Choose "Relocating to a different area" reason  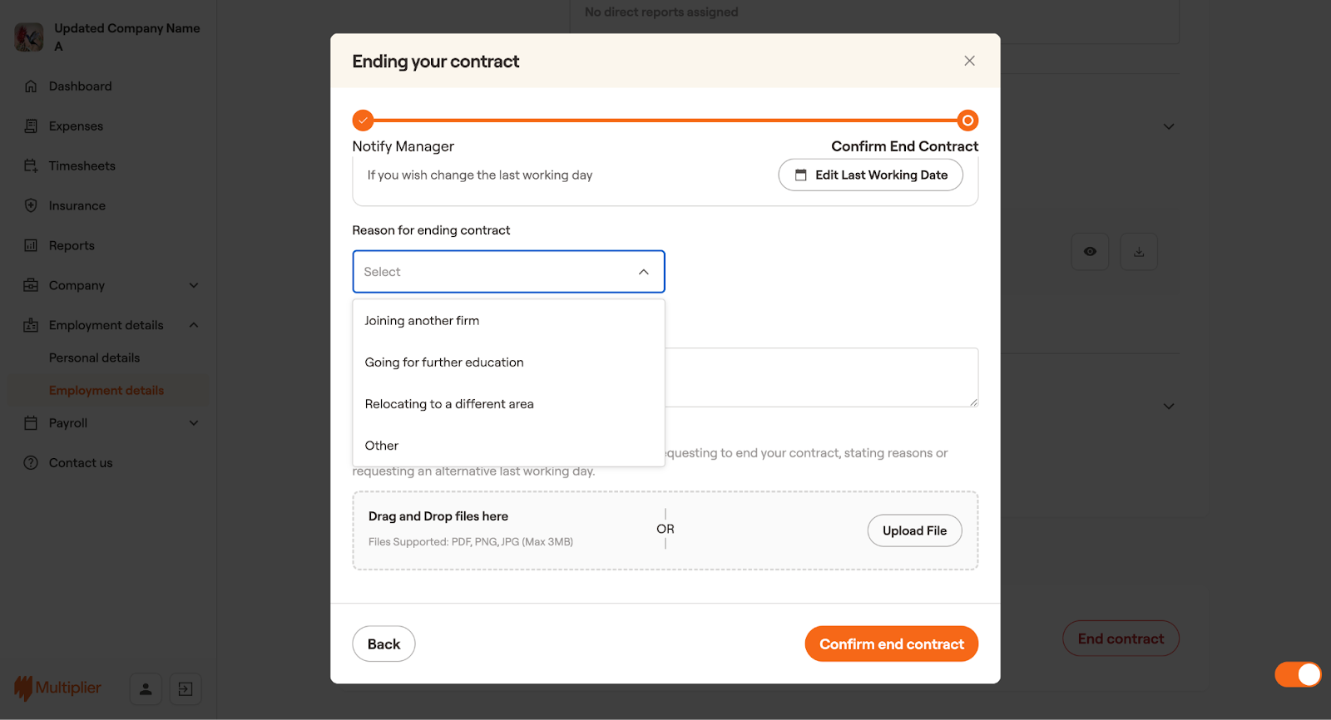pos(449,404)
